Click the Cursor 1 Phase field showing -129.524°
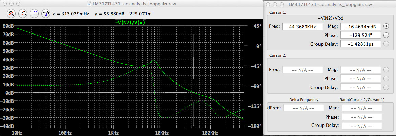 pyautogui.click(x=361, y=35)
